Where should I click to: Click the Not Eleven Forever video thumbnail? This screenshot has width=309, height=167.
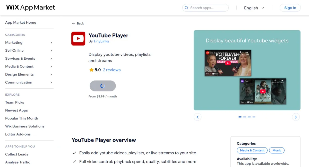(228, 63)
